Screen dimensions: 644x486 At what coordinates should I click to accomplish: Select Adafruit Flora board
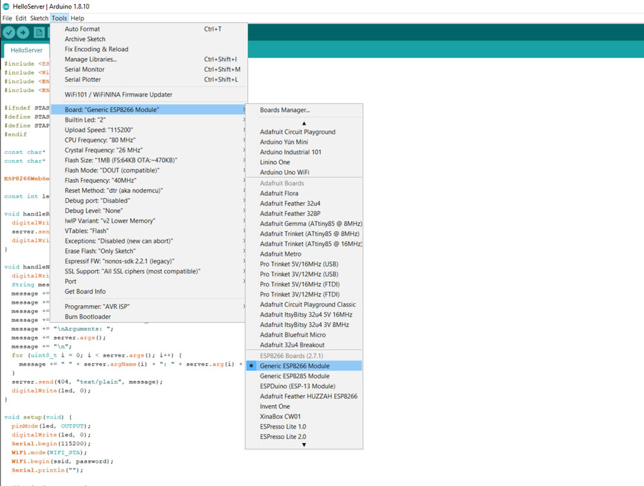pos(304,193)
